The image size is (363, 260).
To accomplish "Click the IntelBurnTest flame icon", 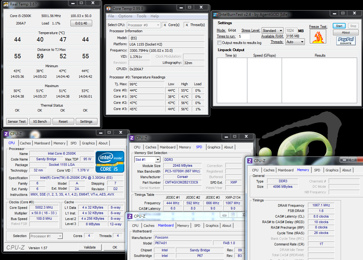I will pyautogui.click(x=318, y=37).
